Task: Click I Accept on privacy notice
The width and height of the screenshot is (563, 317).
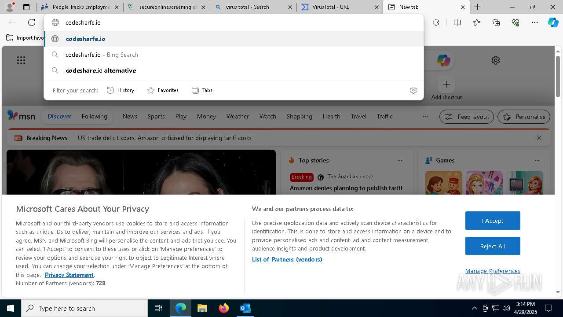Action: [493, 221]
